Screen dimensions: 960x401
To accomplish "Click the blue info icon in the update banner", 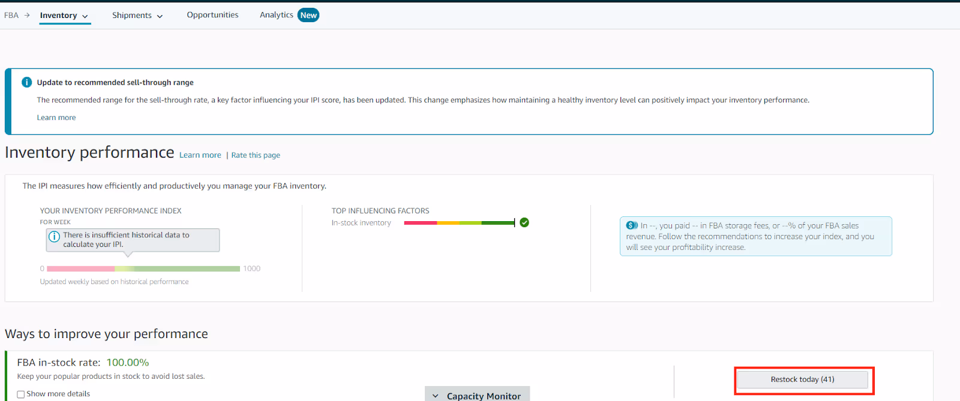I will pos(26,83).
